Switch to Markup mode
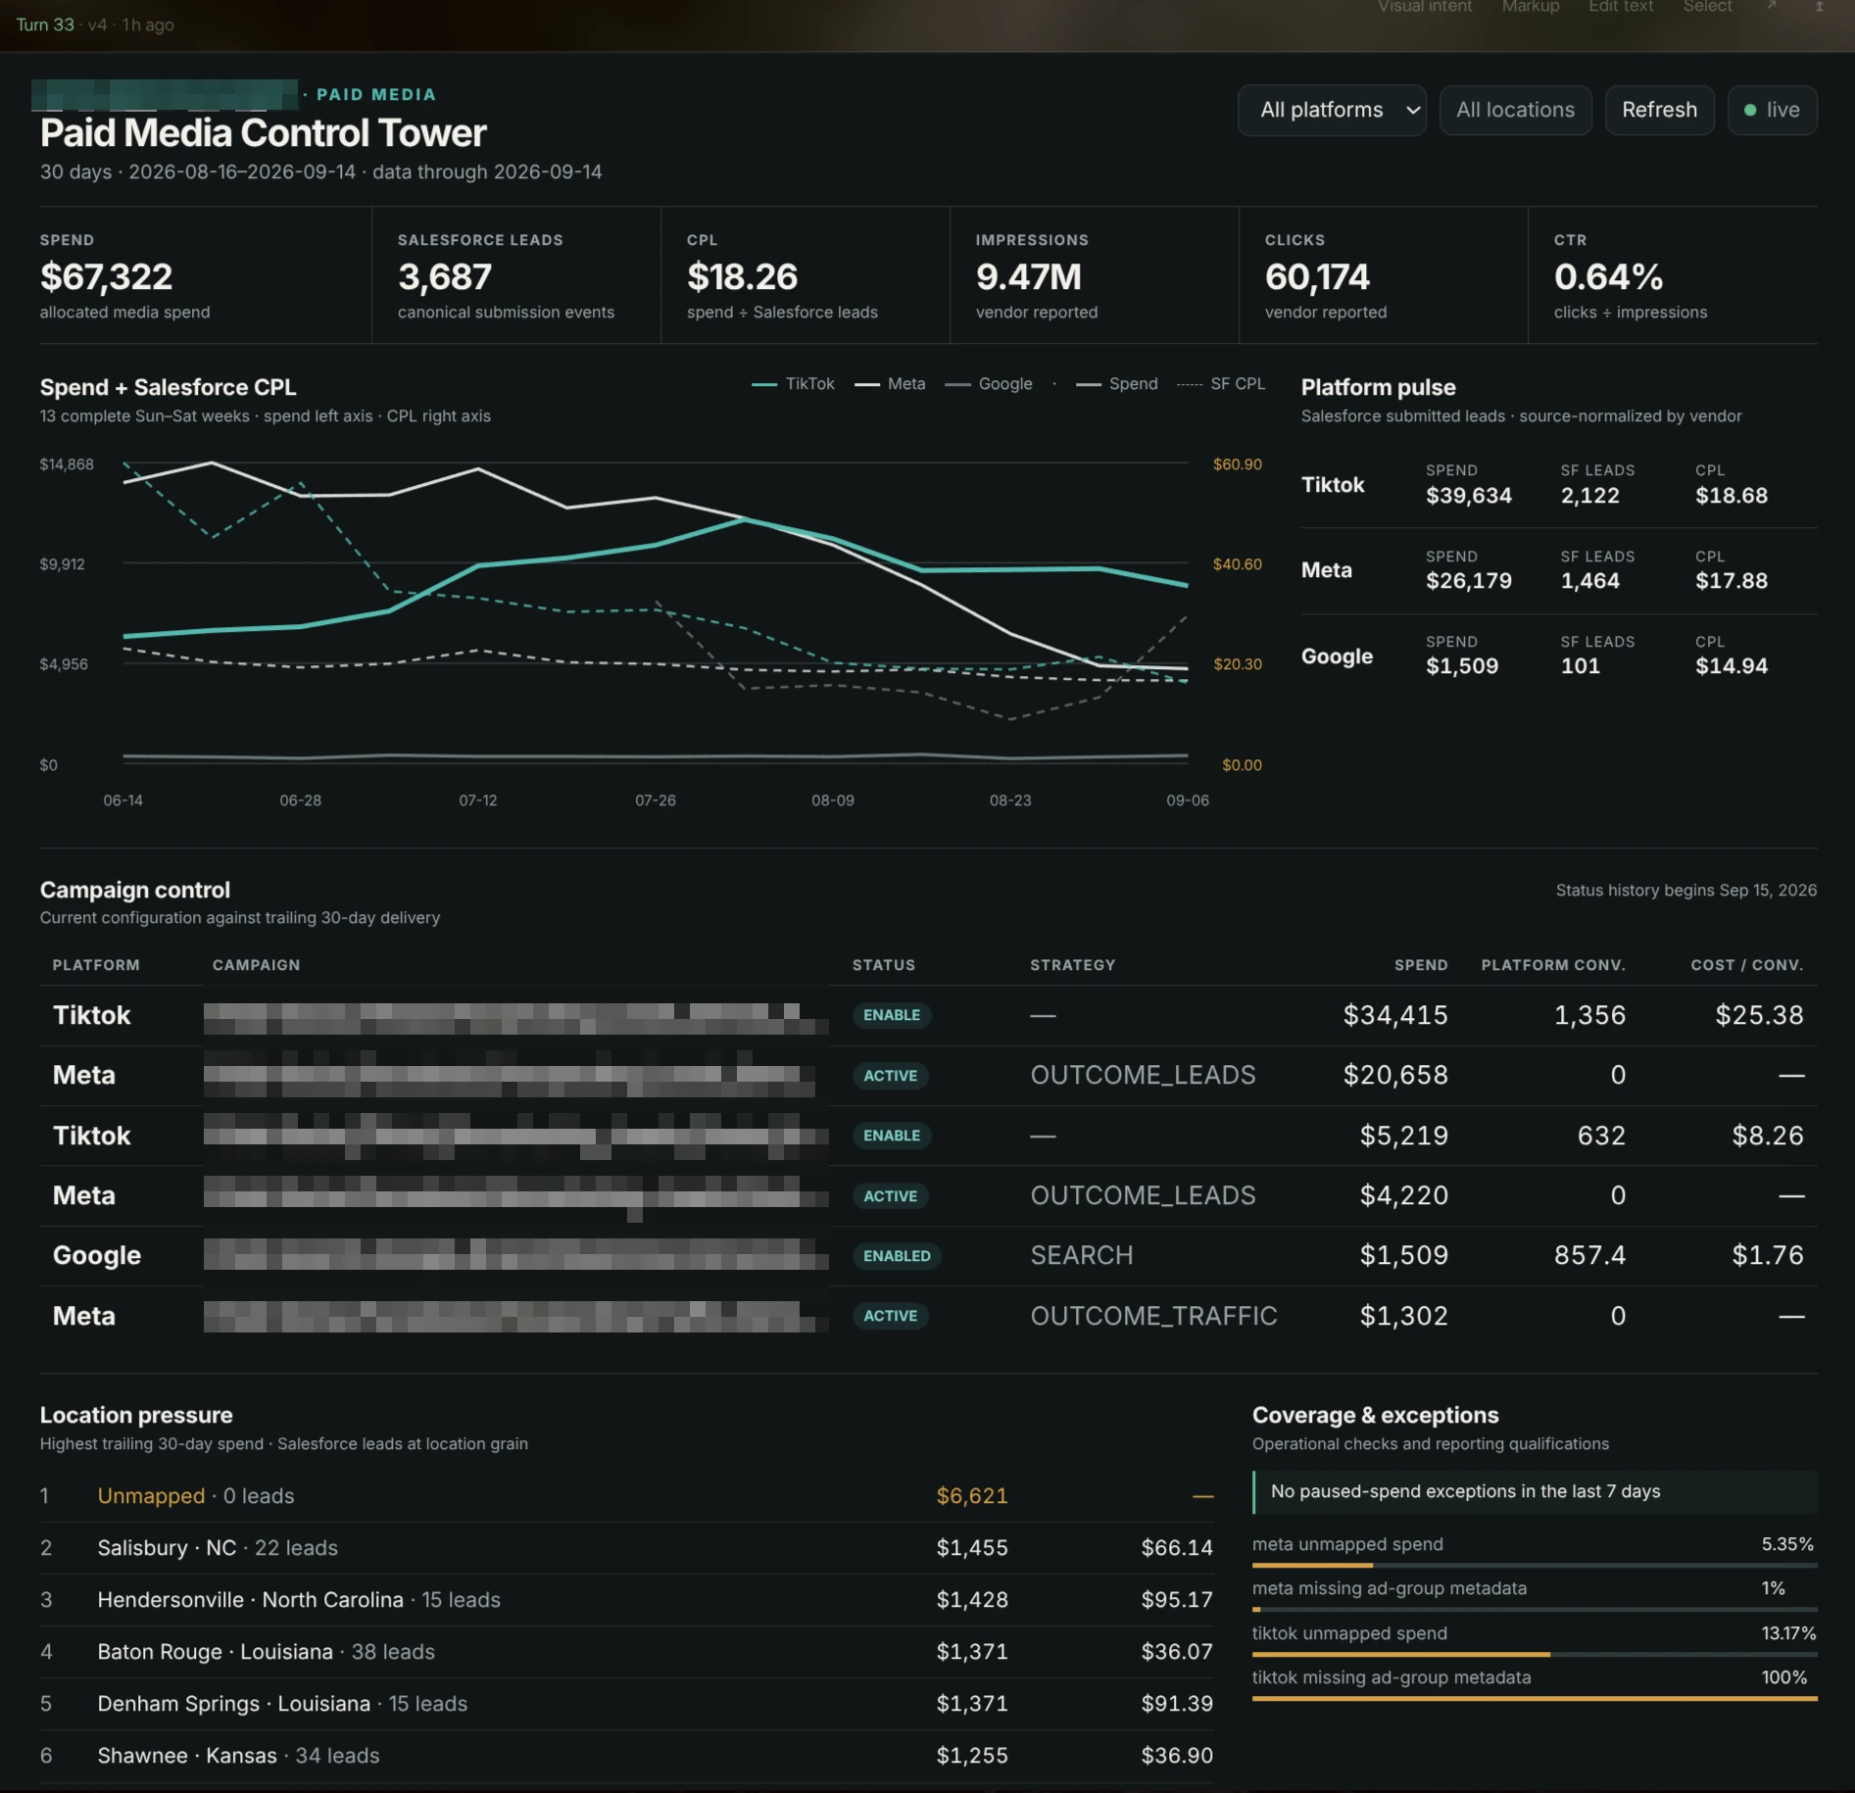The image size is (1855, 1793). [x=1531, y=7]
